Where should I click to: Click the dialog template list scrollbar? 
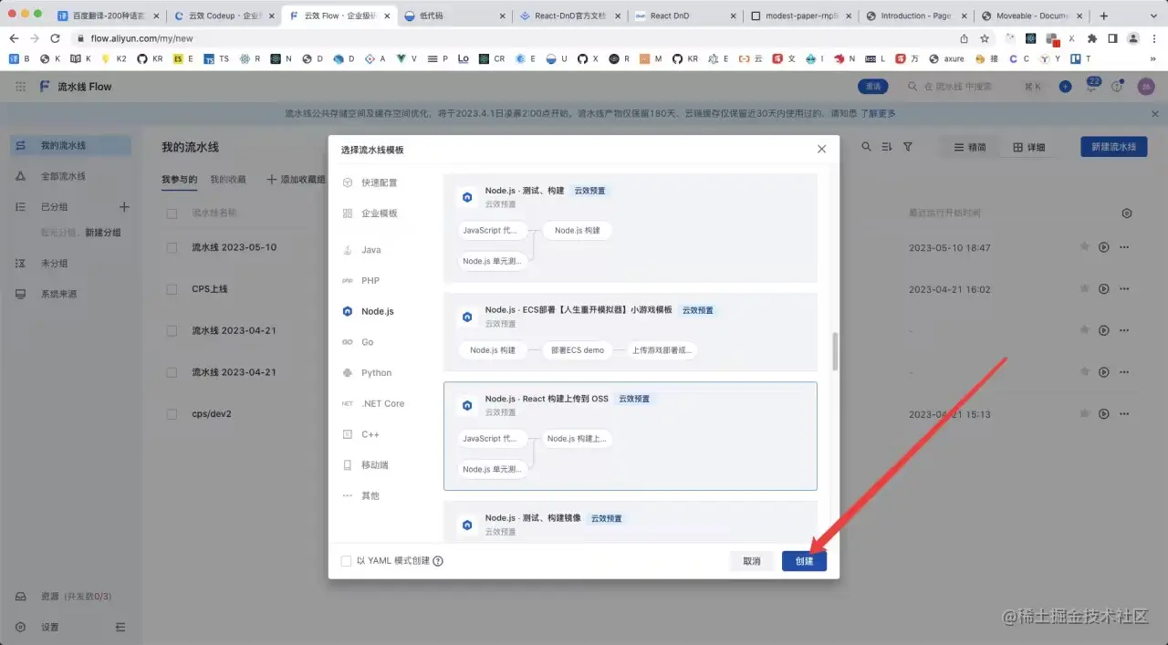click(834, 351)
